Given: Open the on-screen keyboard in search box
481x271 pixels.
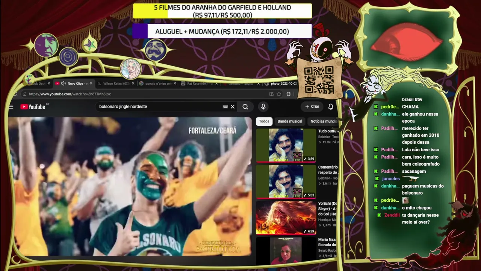Looking at the screenshot, I should [225, 107].
